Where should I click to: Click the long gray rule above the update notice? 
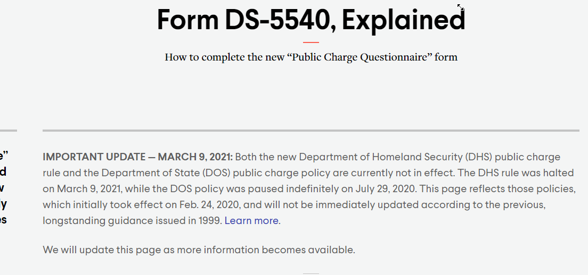tap(311, 131)
